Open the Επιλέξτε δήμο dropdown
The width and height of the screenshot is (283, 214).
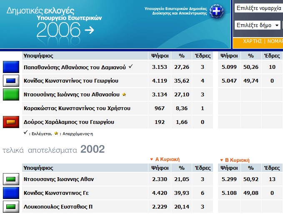258,25
